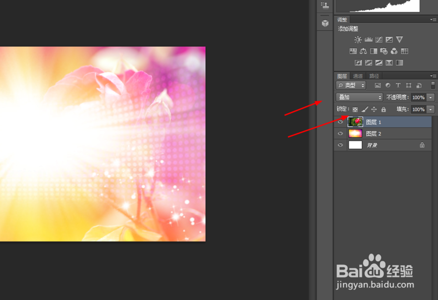
Task: Lock all layer attributes
Action: [x=384, y=109]
